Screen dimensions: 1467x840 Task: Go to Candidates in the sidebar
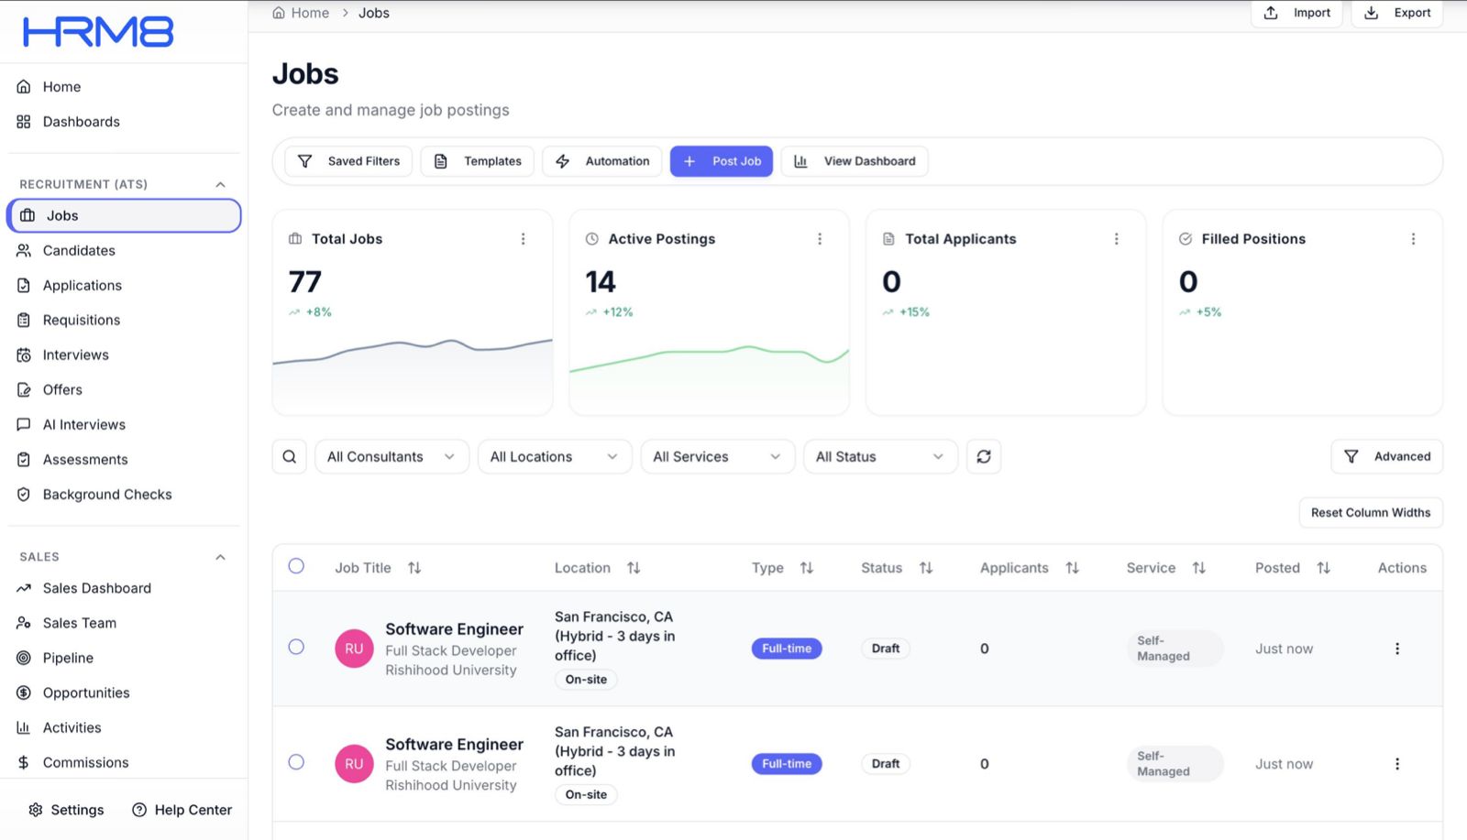79,250
